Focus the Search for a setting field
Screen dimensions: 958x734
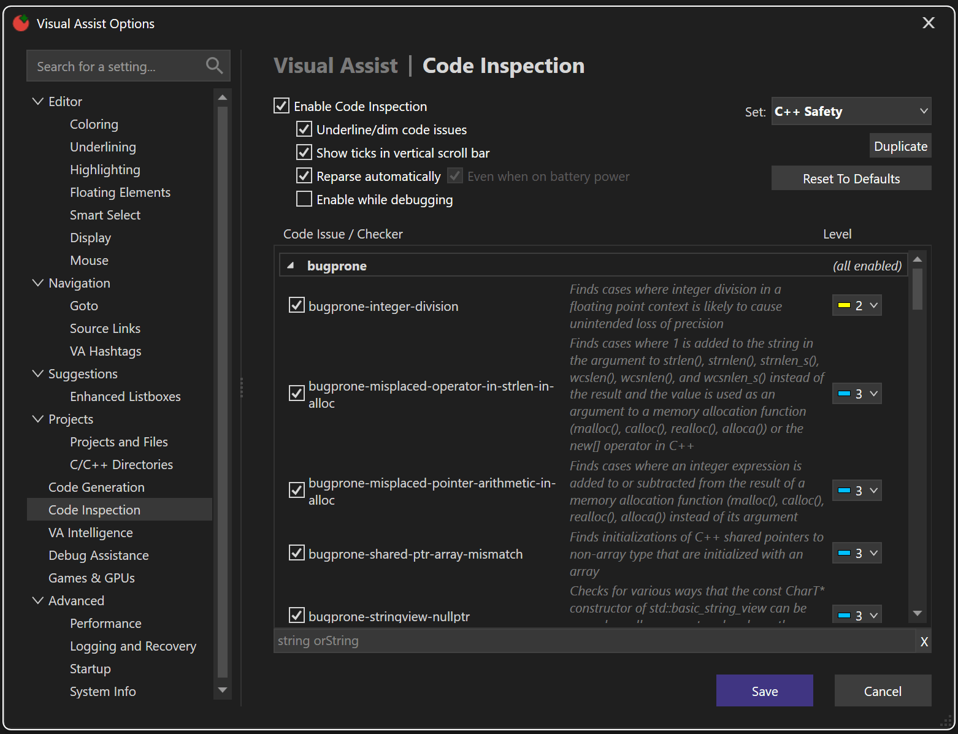[x=128, y=66]
